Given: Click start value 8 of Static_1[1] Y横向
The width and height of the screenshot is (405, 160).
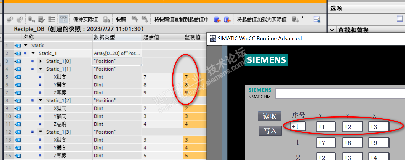Looking at the screenshot, I should click(x=162, y=85).
